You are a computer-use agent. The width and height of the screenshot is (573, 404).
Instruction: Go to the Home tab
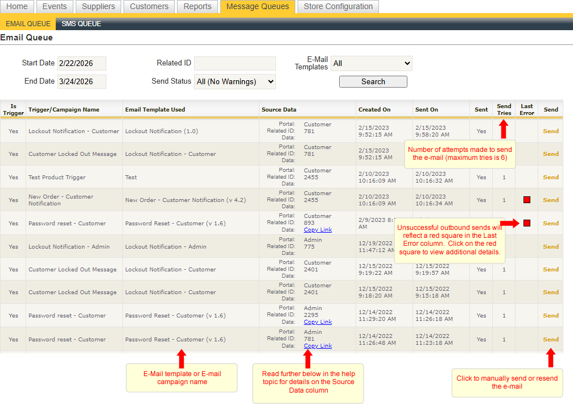tap(17, 6)
